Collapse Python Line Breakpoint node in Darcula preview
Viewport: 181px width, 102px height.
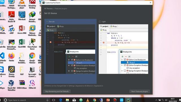[69, 60]
